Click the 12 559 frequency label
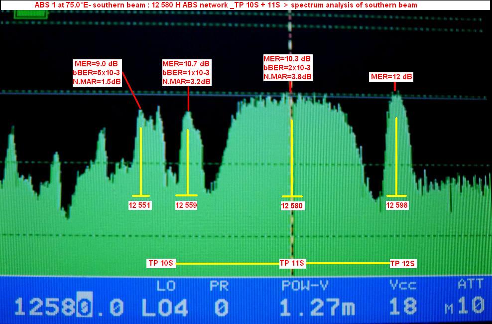492x324 pixels. coord(187,205)
